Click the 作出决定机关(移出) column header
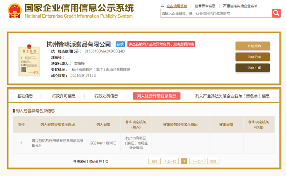The image size is (286, 176). point(259,125)
